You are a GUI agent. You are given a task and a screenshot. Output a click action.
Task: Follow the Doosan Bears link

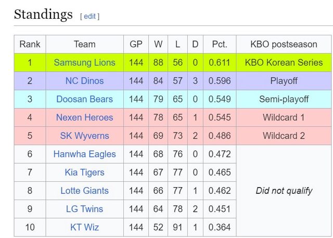point(84,99)
